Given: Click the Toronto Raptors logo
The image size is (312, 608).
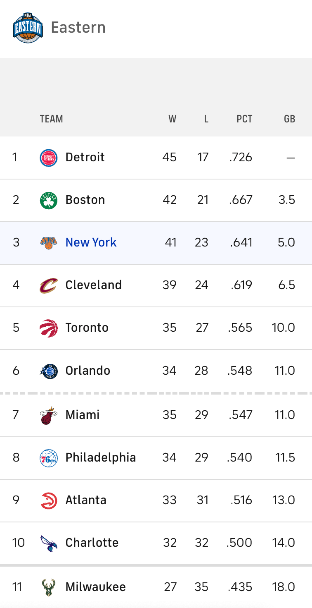Looking at the screenshot, I should [49, 328].
